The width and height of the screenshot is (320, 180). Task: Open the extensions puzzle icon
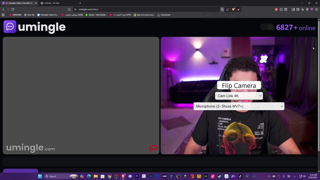coord(281,9)
